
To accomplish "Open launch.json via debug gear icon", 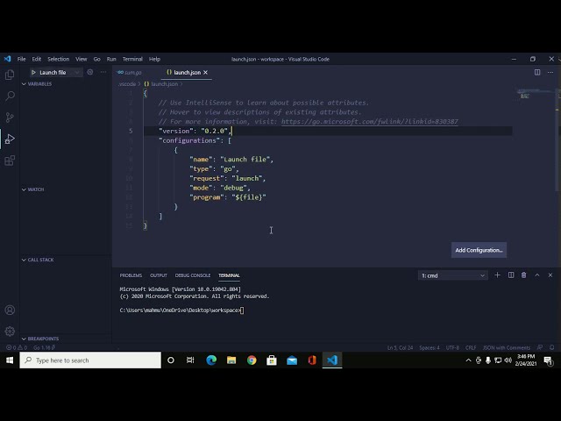I will pyautogui.click(x=90, y=72).
